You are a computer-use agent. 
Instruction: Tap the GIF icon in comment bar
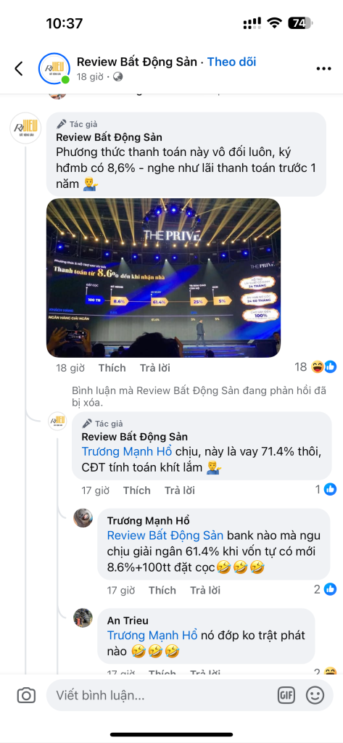coord(286,695)
